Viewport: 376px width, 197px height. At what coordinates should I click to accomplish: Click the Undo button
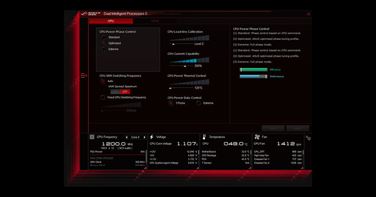tap(273, 129)
